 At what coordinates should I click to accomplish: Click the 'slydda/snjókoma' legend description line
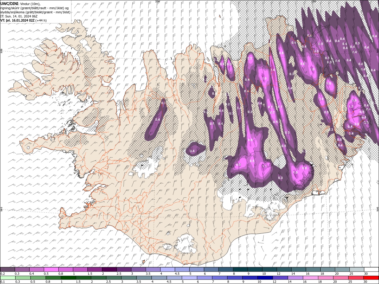pos(36,12)
